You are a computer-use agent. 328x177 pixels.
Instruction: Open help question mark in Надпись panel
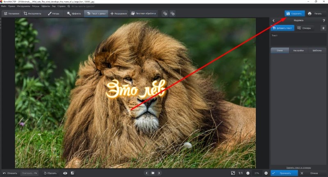[x=323, y=20]
